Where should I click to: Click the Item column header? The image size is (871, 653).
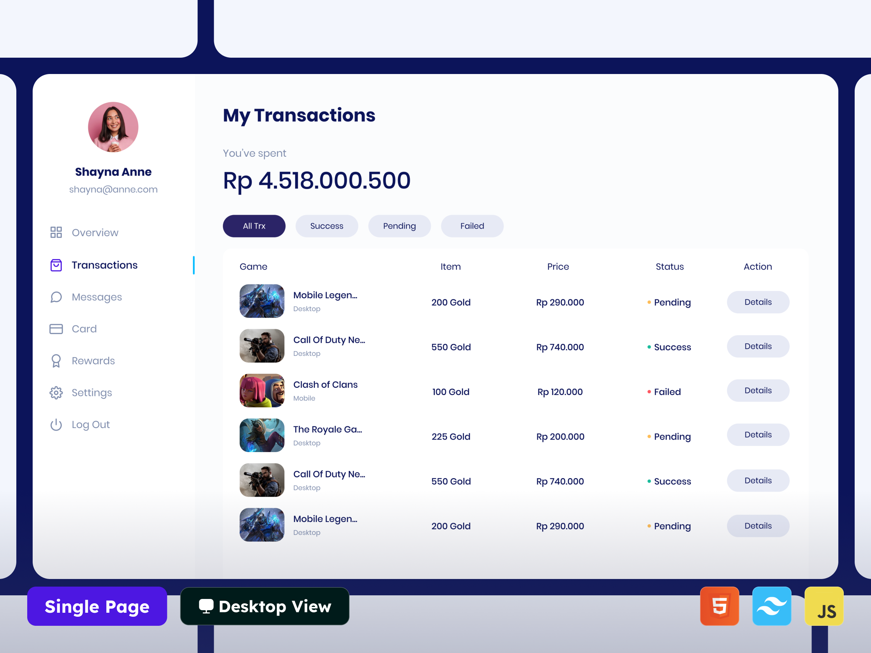pyautogui.click(x=450, y=267)
